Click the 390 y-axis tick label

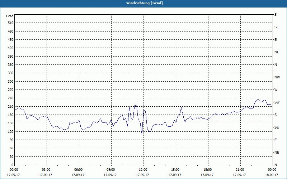point(11,56)
